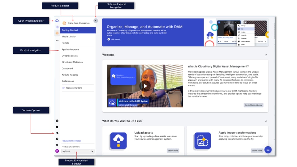Click Learn More under Upload assets
Screen dimensions: 297x167
(173, 151)
